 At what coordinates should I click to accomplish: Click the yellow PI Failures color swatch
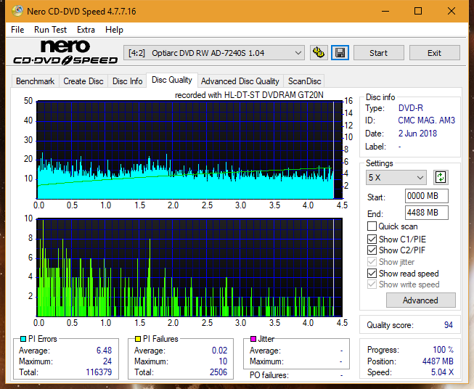coord(138,339)
